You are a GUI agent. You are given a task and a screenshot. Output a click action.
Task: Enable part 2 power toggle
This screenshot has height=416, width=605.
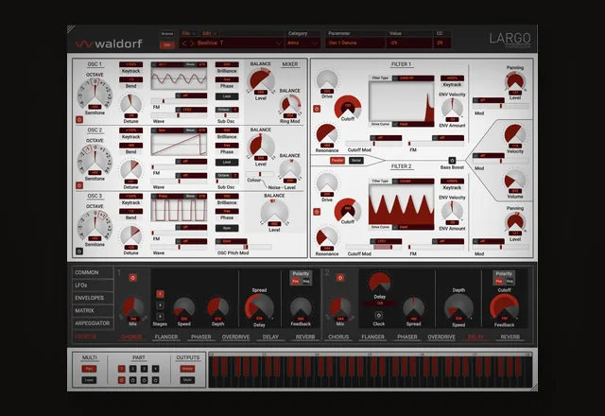coord(132,380)
